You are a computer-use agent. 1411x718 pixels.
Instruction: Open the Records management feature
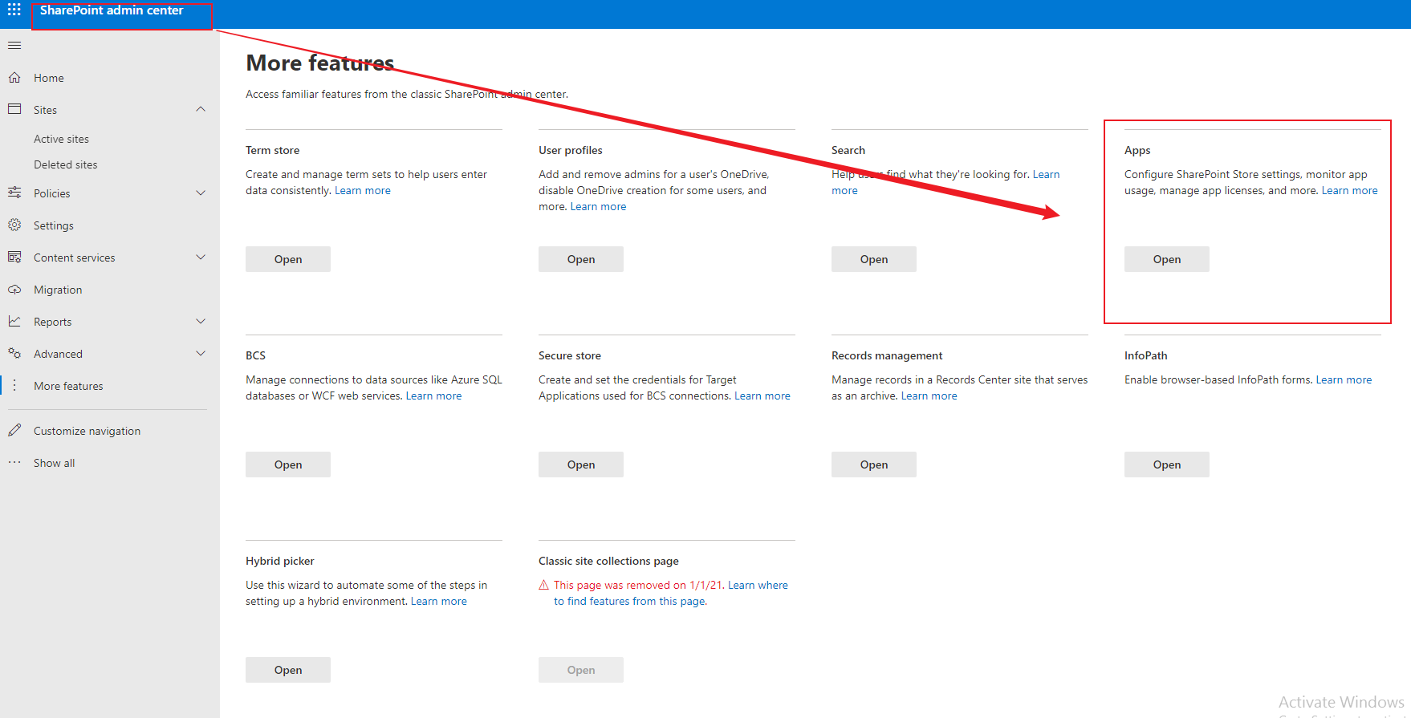[x=874, y=464]
